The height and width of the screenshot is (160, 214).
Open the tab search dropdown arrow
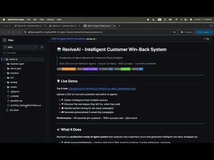(x=211, y=26)
